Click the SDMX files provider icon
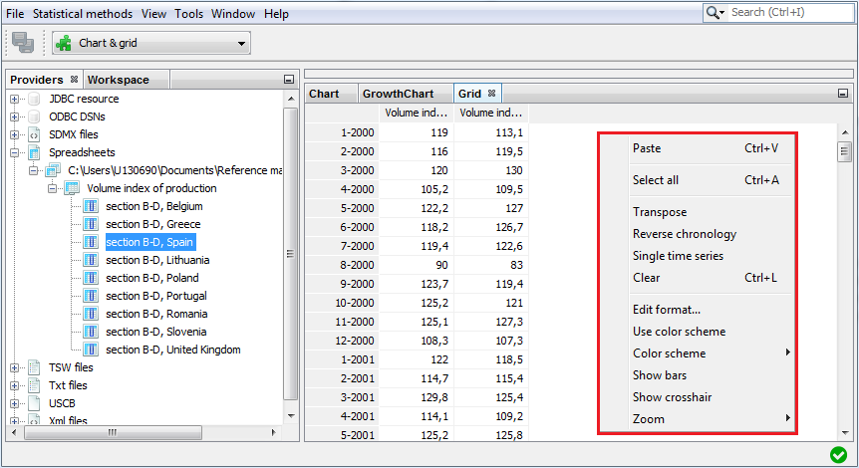This screenshot has height=468, width=859. click(35, 134)
